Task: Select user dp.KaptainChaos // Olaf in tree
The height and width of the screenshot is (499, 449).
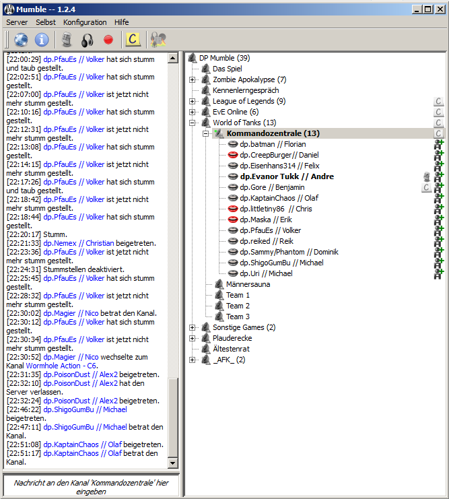Action: pyautogui.click(x=279, y=198)
